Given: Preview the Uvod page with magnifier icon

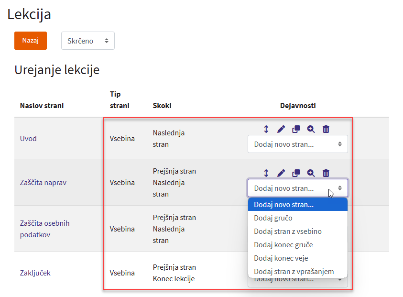Looking at the screenshot, I should (x=311, y=129).
